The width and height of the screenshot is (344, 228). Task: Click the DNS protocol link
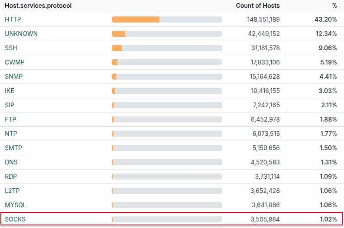pyautogui.click(x=11, y=162)
